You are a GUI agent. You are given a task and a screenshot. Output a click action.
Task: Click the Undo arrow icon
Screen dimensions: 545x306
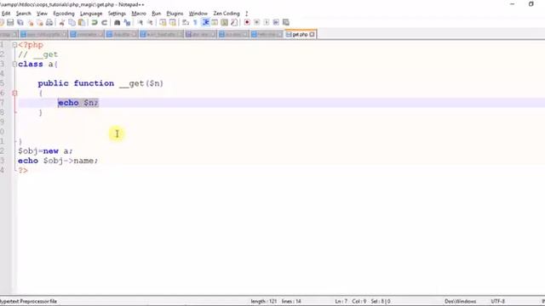95,23
